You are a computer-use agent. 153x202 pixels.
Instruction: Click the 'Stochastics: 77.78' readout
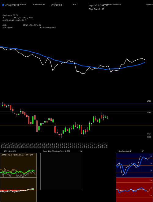pos(10,15)
